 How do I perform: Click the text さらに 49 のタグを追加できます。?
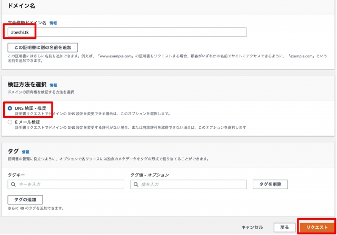coord(36,208)
